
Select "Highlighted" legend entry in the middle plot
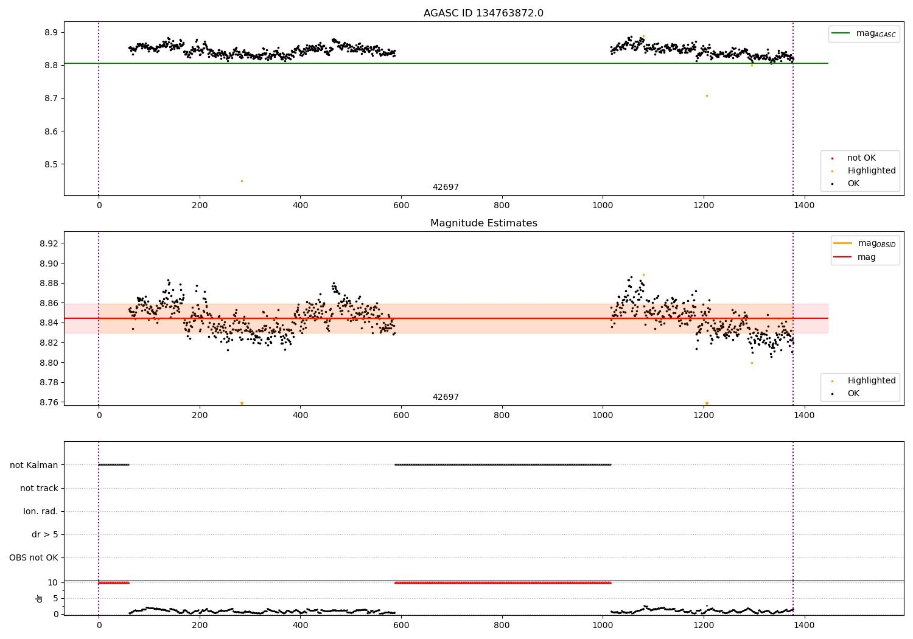tap(871, 381)
